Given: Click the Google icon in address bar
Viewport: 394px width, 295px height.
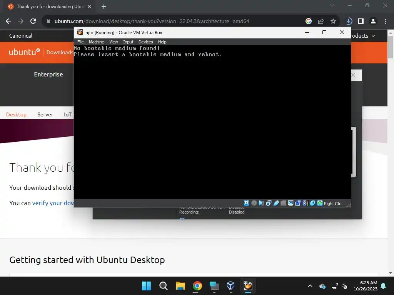Looking at the screenshot, I should coord(308,22).
